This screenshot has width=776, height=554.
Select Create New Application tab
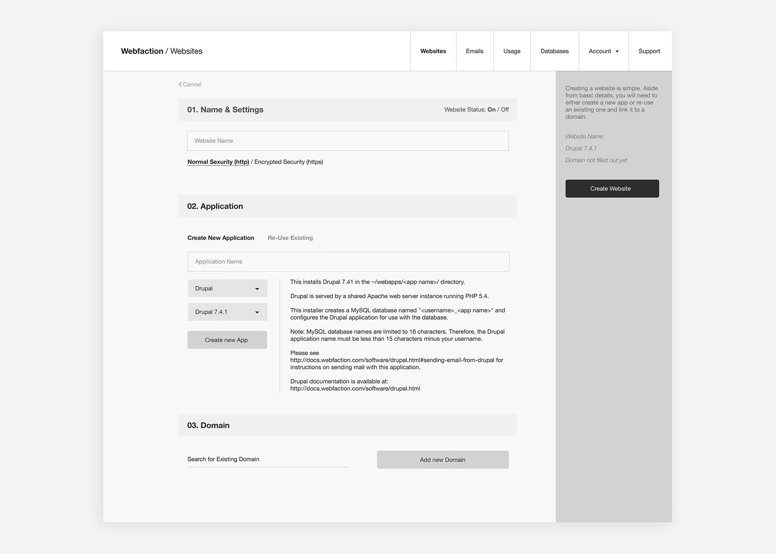[x=221, y=238]
